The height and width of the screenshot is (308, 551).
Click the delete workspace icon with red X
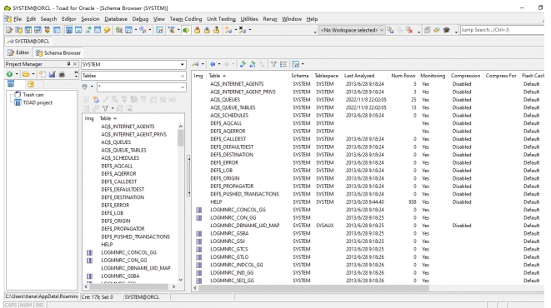pyautogui.click(x=409, y=30)
